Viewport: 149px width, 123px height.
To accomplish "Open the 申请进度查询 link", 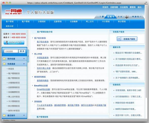I will point(42,58).
